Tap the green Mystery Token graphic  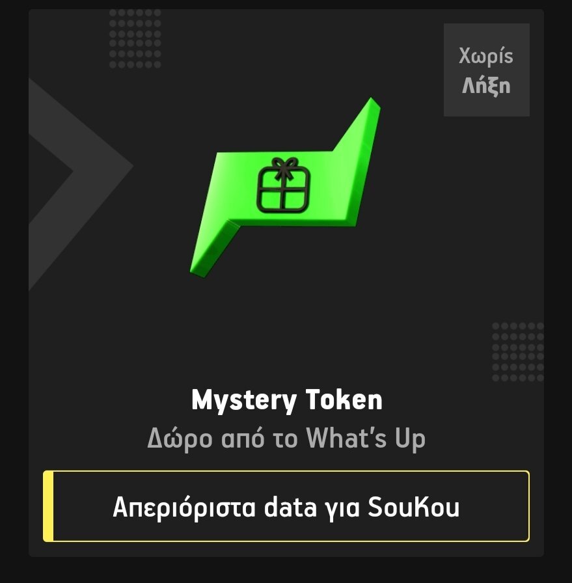tap(285, 187)
